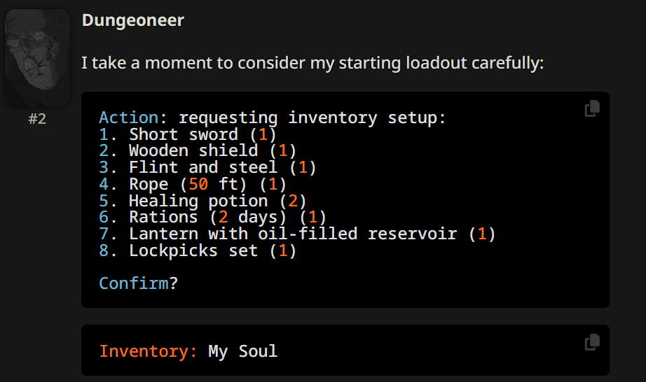Click the "Flint and steel" entry
Image resolution: width=646 pixels, height=382 pixels.
point(203,167)
